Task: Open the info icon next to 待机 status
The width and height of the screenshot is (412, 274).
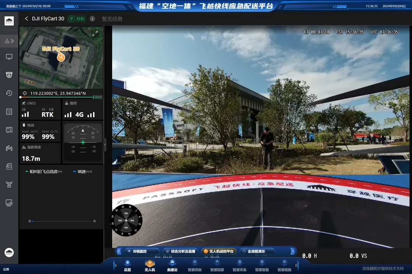Action: [92, 19]
